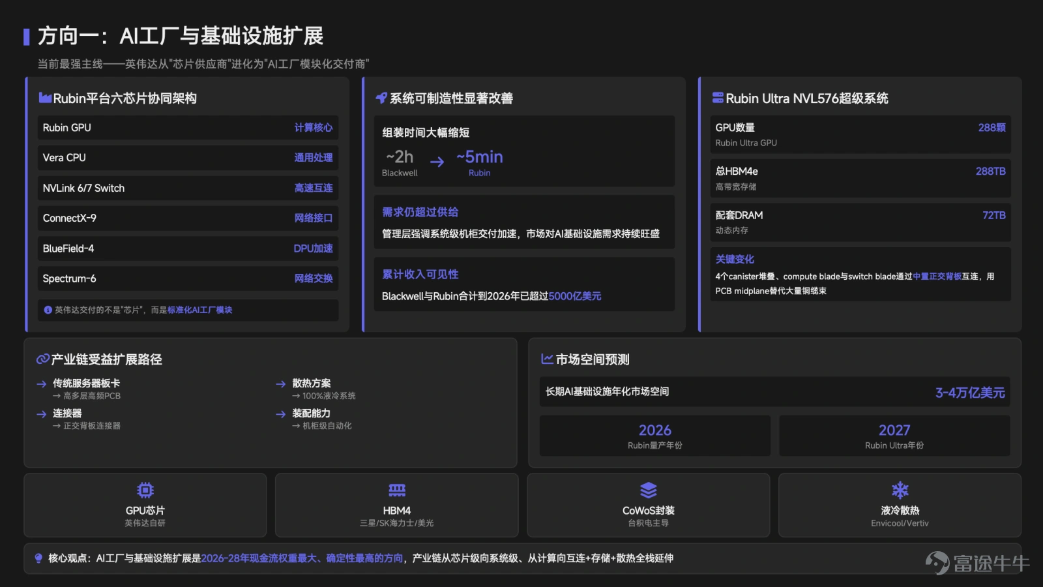Screen dimensions: 1043x587
Task: Click the 100%液冷系统 sub-item
Action: pos(329,396)
